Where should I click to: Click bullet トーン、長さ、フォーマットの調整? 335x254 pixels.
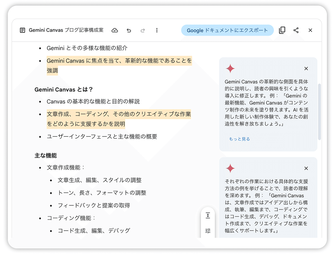(x=102, y=193)
